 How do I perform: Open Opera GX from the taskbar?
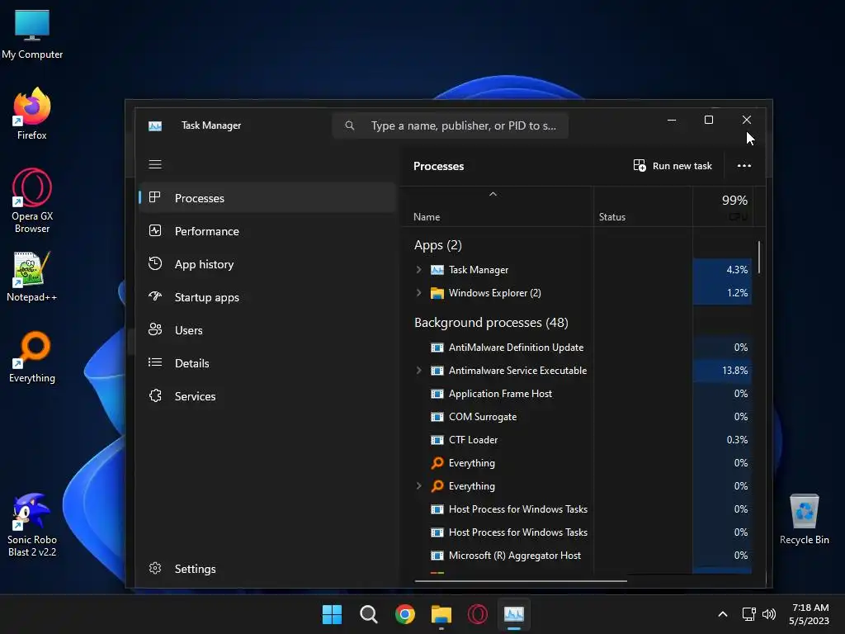click(x=478, y=614)
